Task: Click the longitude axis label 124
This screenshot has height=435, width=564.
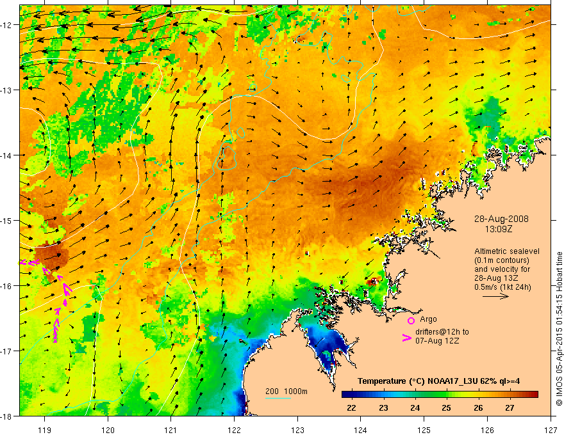Action: [361, 430]
